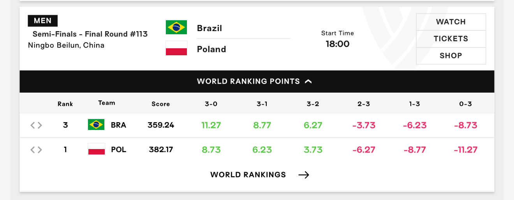Click the Score column header
The image size is (514, 200).
[x=161, y=104]
